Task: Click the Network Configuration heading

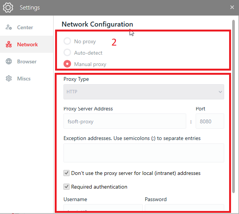Action: point(97,24)
